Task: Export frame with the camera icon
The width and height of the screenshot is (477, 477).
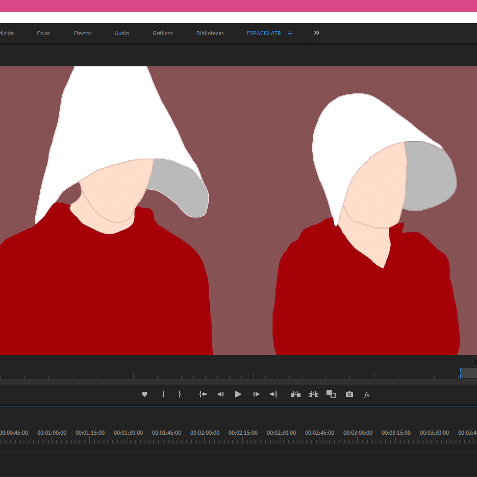Action: [349, 394]
